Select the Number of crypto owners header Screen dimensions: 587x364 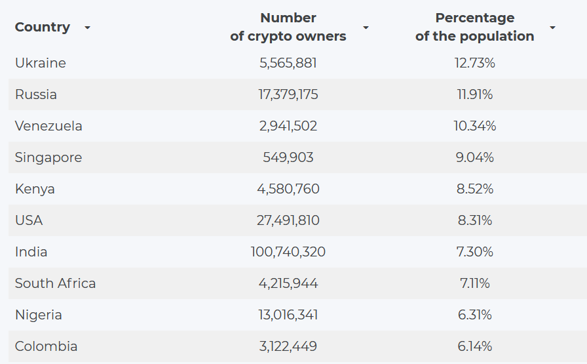(288, 27)
